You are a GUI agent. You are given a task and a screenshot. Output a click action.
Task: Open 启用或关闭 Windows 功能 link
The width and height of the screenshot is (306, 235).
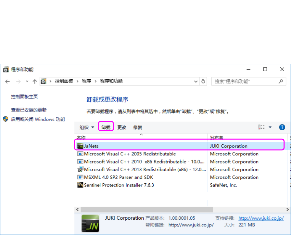pos(38,119)
